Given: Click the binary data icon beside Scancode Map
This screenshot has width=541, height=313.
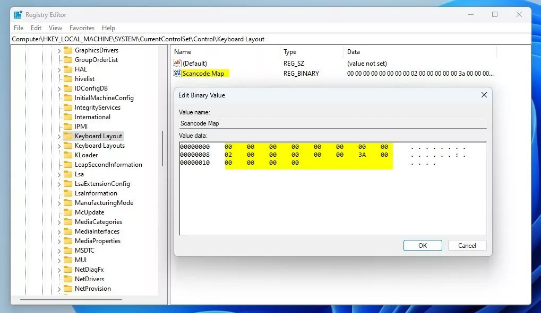Looking at the screenshot, I should [x=177, y=73].
